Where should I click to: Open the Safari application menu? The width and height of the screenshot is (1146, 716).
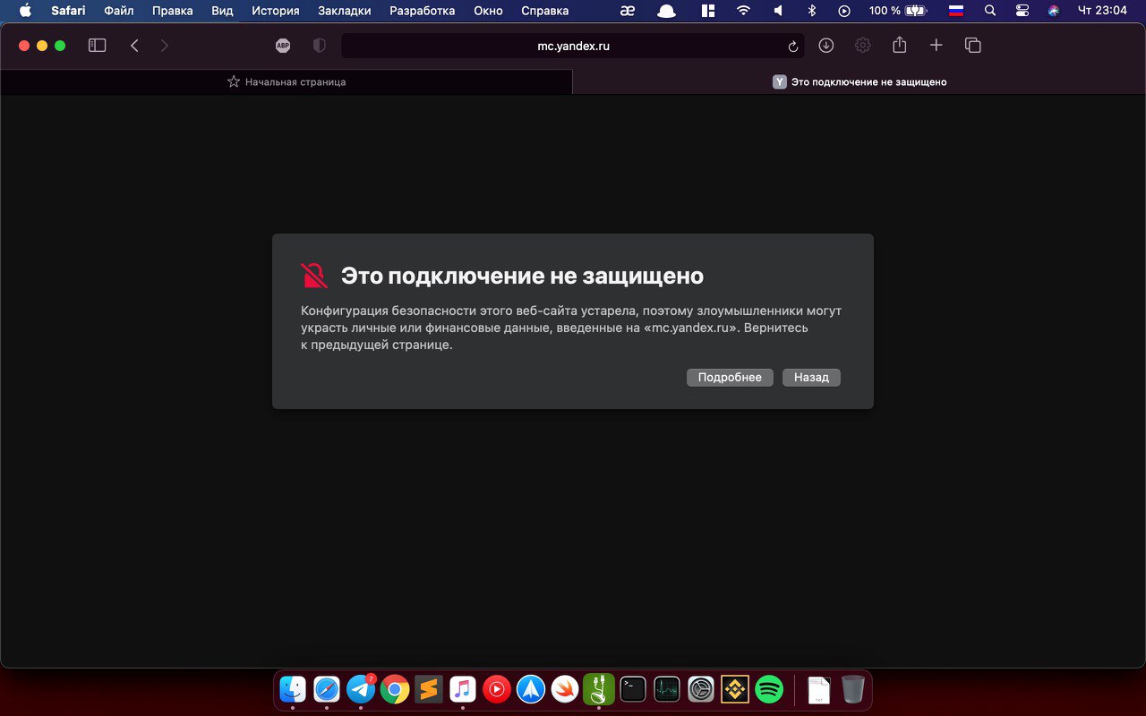(x=68, y=11)
